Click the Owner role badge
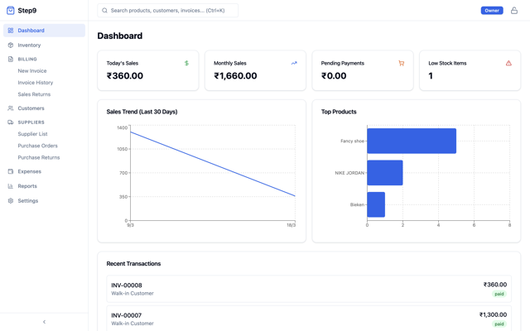Image resolution: width=530 pixels, height=331 pixels. coord(492,11)
